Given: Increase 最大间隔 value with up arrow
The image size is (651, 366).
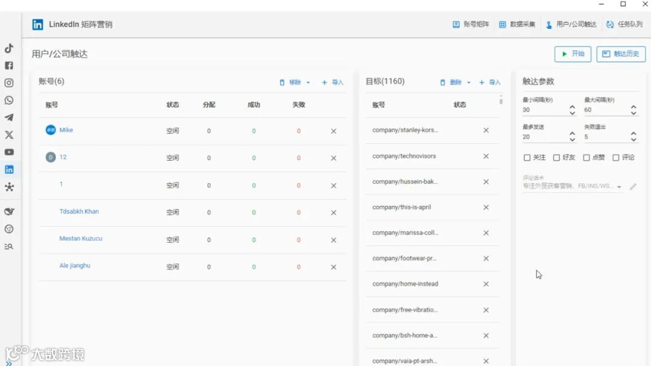Looking at the screenshot, I should 634,107.
